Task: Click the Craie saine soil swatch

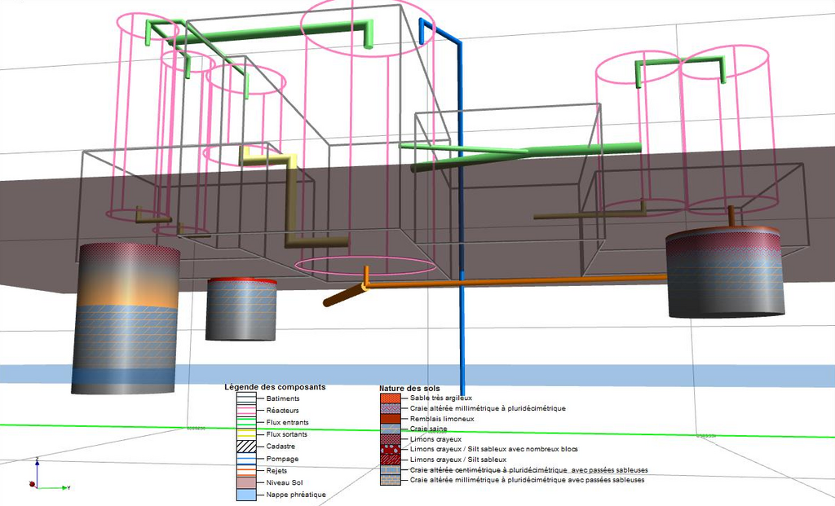Action: [391, 429]
